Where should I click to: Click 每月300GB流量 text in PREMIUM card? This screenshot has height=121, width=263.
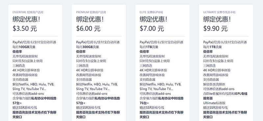tap(87, 47)
